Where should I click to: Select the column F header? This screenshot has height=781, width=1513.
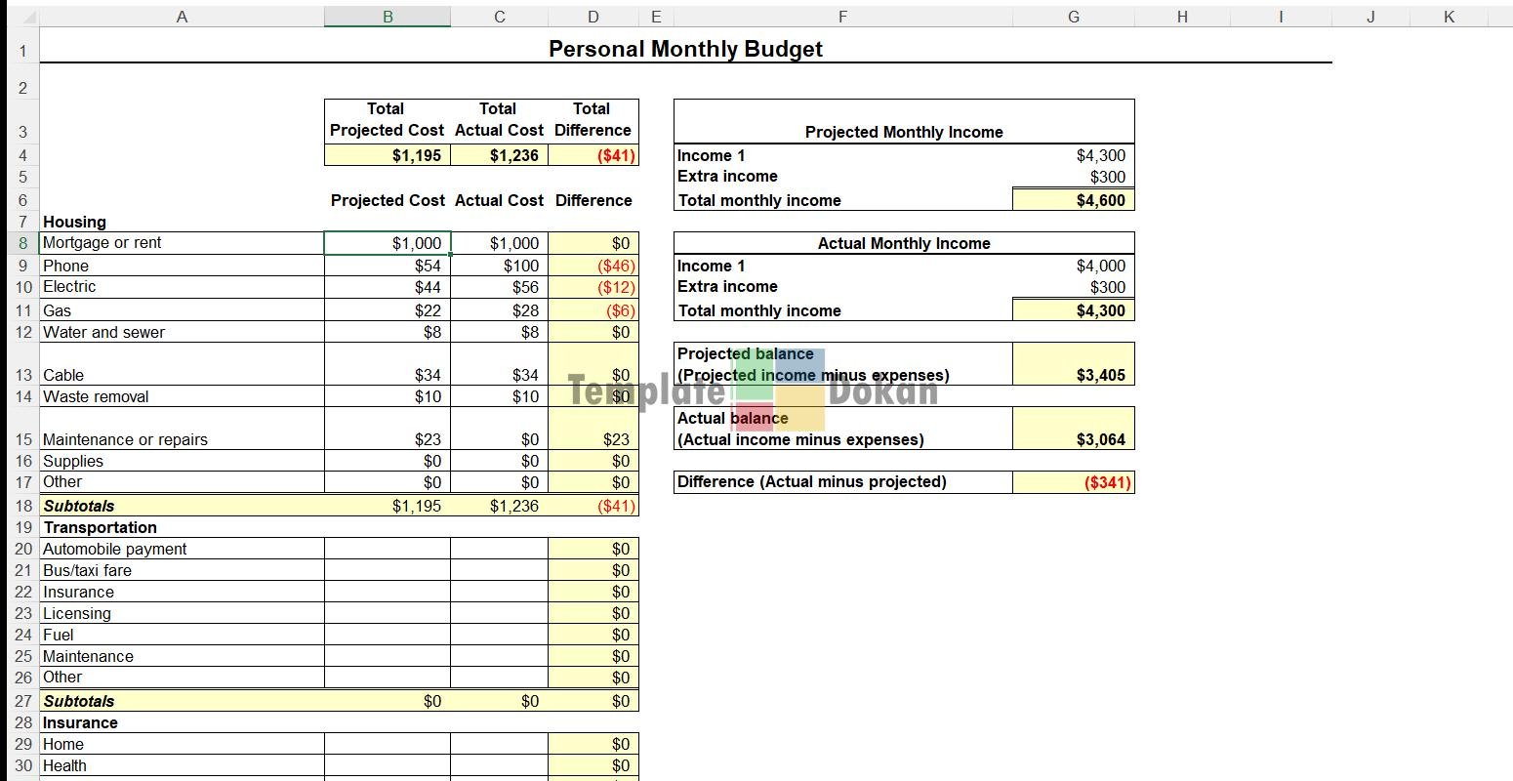click(x=841, y=17)
